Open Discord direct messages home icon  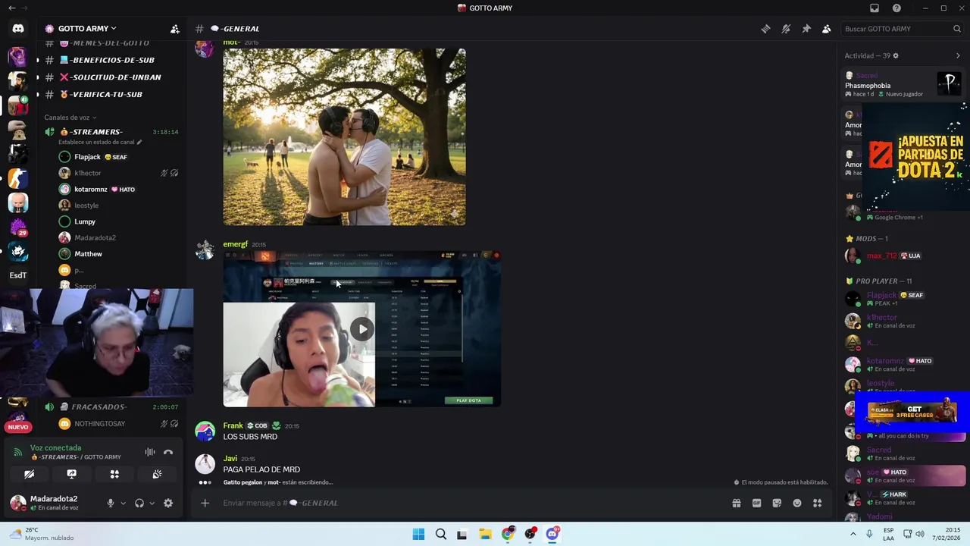(18, 29)
